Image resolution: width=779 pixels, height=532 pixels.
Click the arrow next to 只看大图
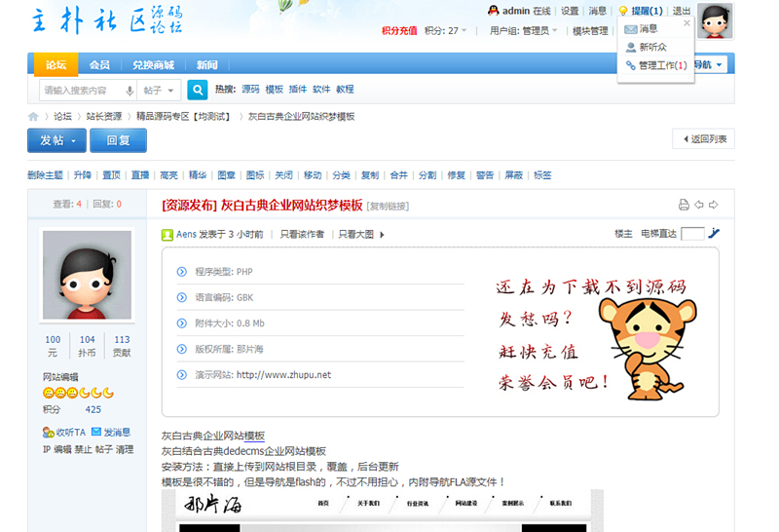pos(382,235)
